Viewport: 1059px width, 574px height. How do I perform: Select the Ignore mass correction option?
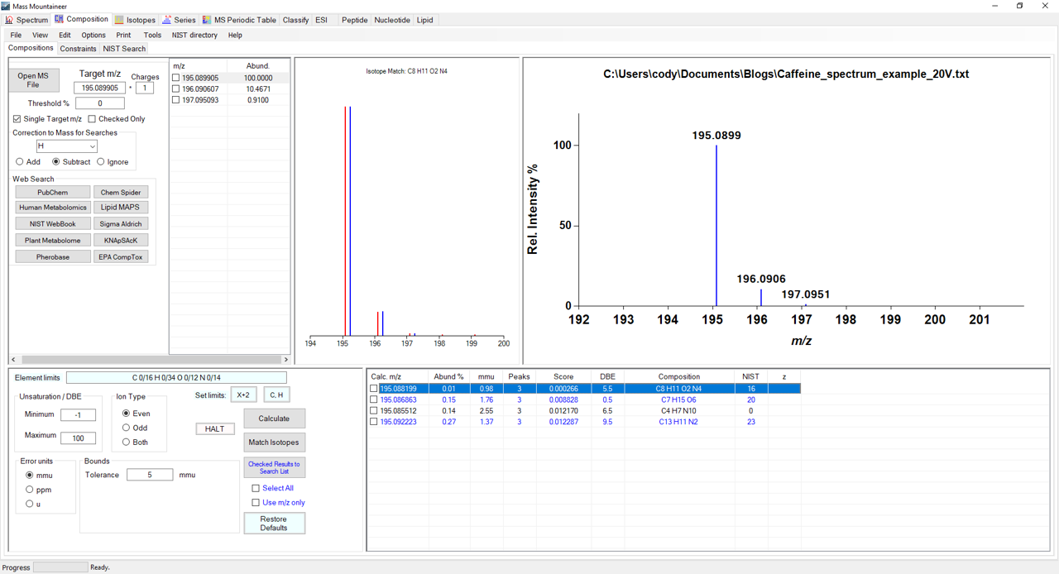point(101,162)
